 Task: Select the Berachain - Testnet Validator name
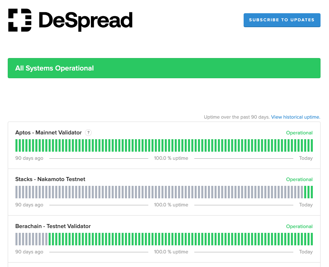click(x=53, y=226)
